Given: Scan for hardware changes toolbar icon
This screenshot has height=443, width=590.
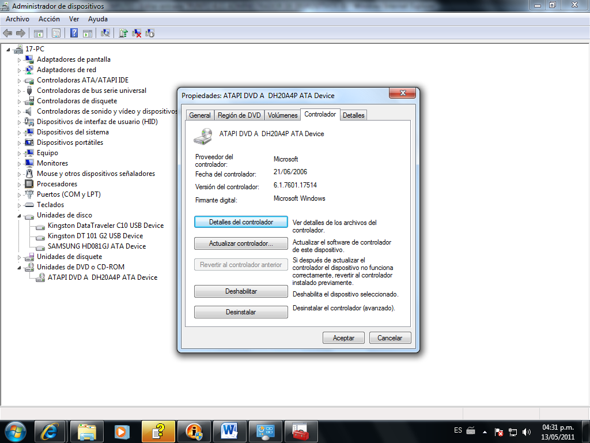Looking at the screenshot, I should pyautogui.click(x=105, y=33).
